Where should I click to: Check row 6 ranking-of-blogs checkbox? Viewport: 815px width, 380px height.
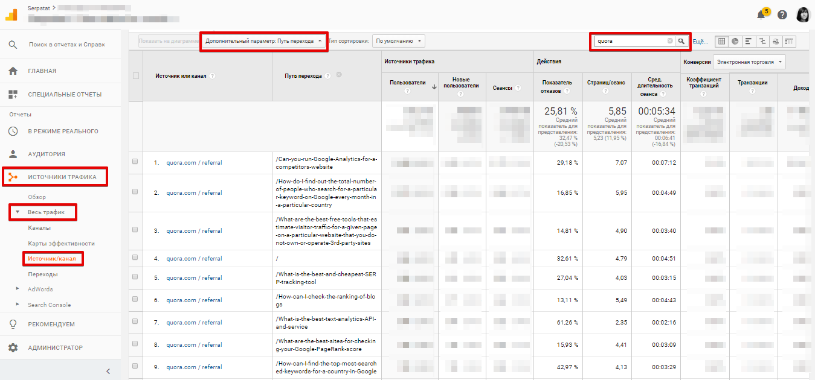135,299
